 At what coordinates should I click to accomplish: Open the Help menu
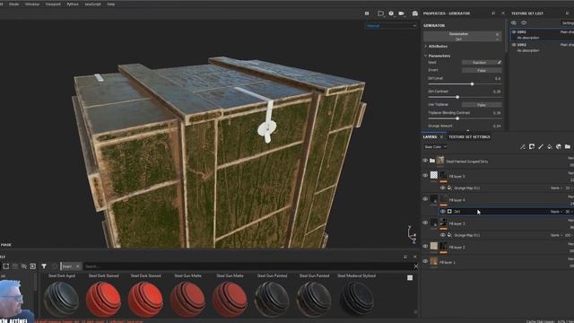coord(111,4)
